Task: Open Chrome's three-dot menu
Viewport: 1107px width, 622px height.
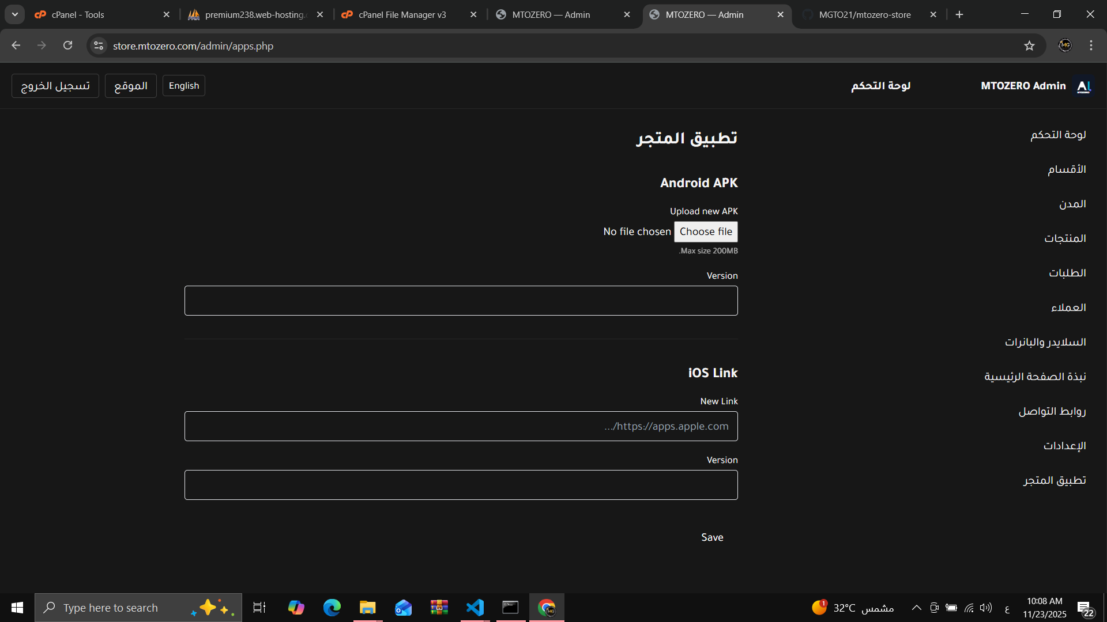Action: click(1091, 45)
